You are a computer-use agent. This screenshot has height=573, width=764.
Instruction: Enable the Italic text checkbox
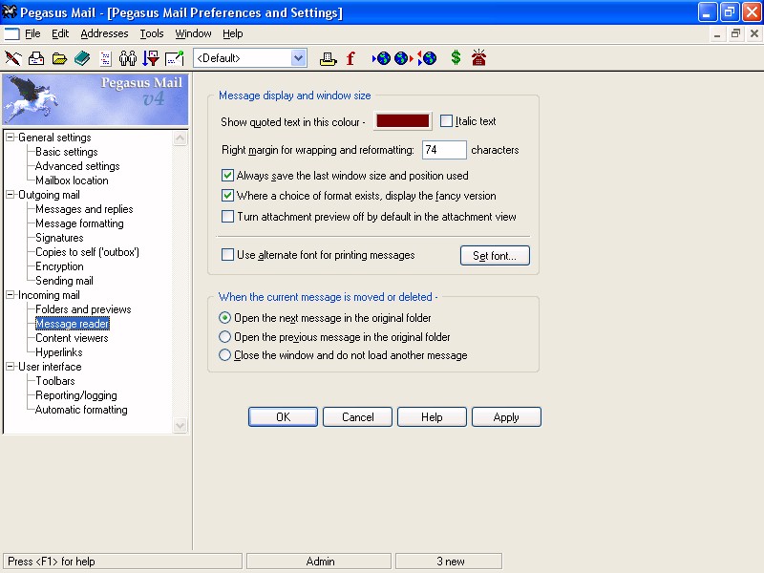(446, 121)
